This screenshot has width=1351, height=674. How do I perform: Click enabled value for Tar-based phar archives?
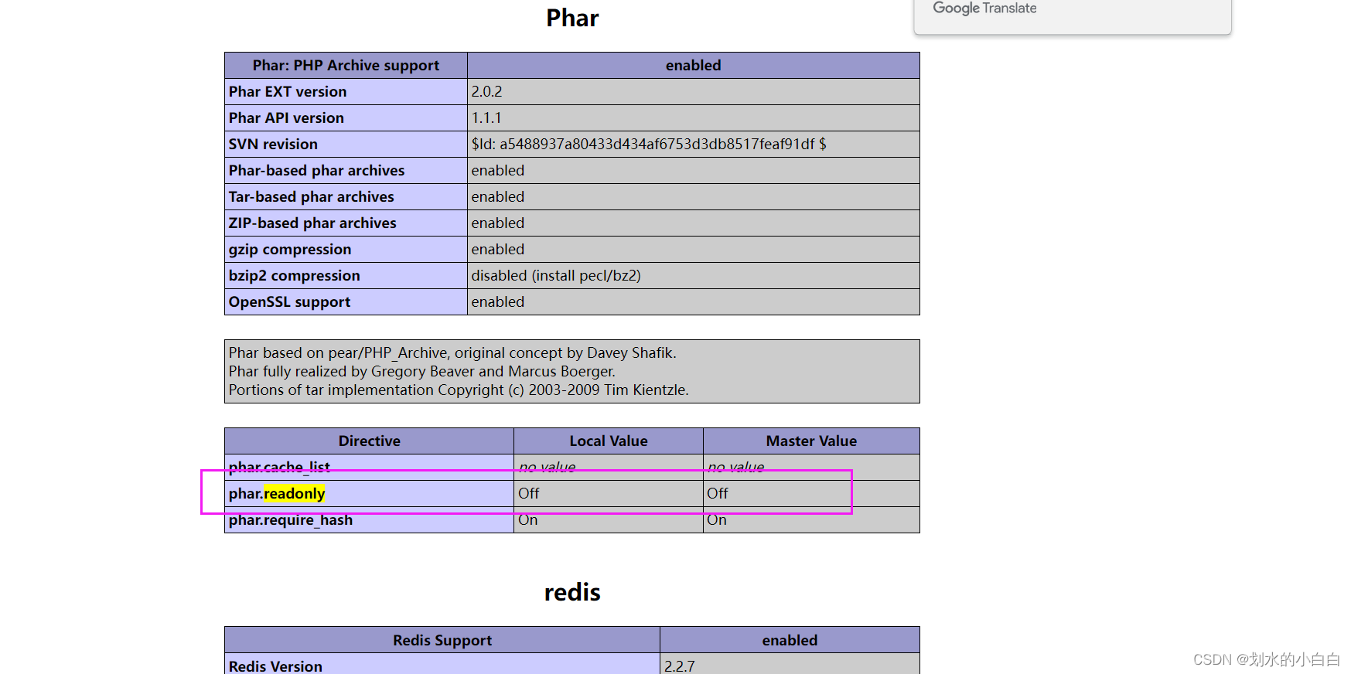point(498,197)
